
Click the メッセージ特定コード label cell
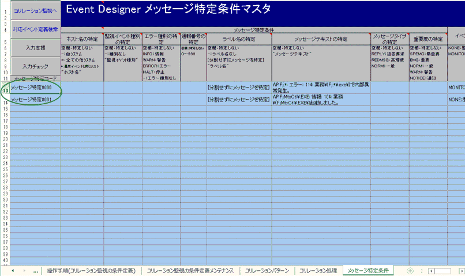(35, 78)
